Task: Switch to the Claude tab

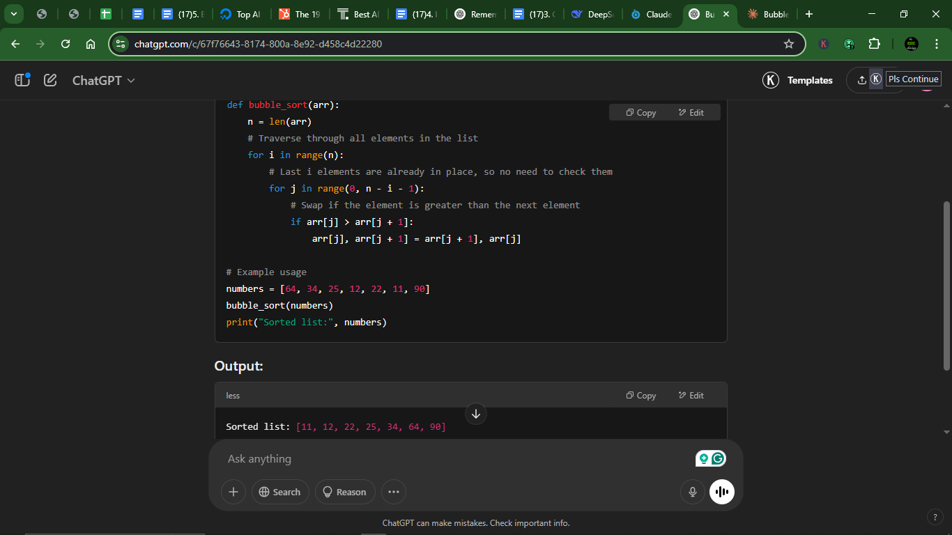Action: (x=652, y=14)
